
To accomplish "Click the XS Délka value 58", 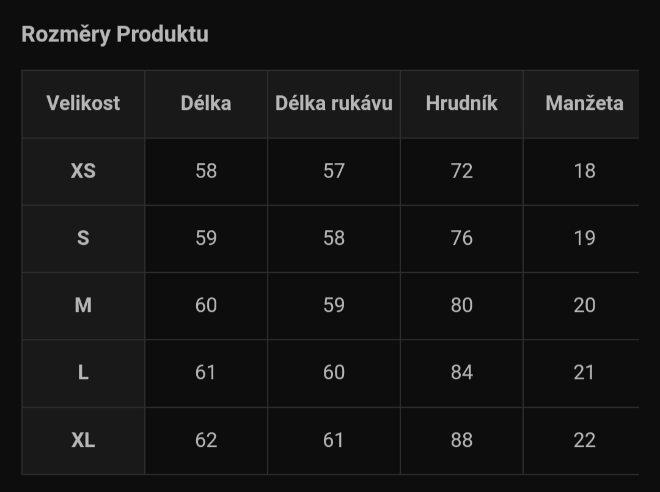I will 207,171.
